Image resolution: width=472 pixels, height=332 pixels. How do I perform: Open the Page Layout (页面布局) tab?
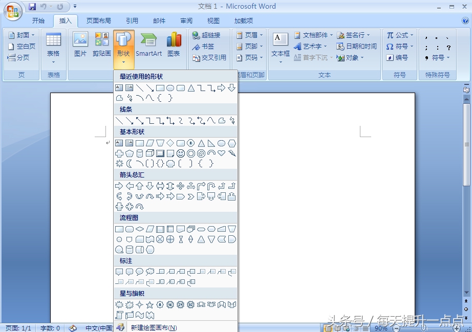tap(98, 20)
